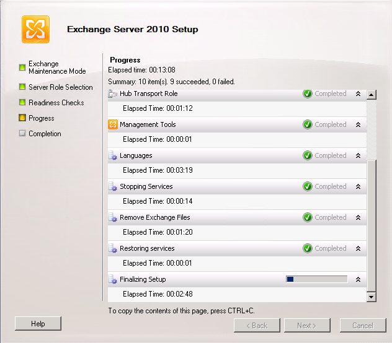The image size is (392, 343).
Task: Click Elapsed Time 00:01:20 text
Action: click(x=158, y=232)
